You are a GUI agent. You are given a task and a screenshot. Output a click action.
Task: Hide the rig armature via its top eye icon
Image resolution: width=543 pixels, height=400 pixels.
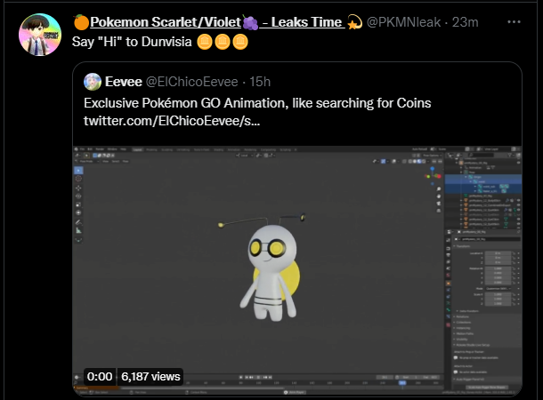coord(518,163)
